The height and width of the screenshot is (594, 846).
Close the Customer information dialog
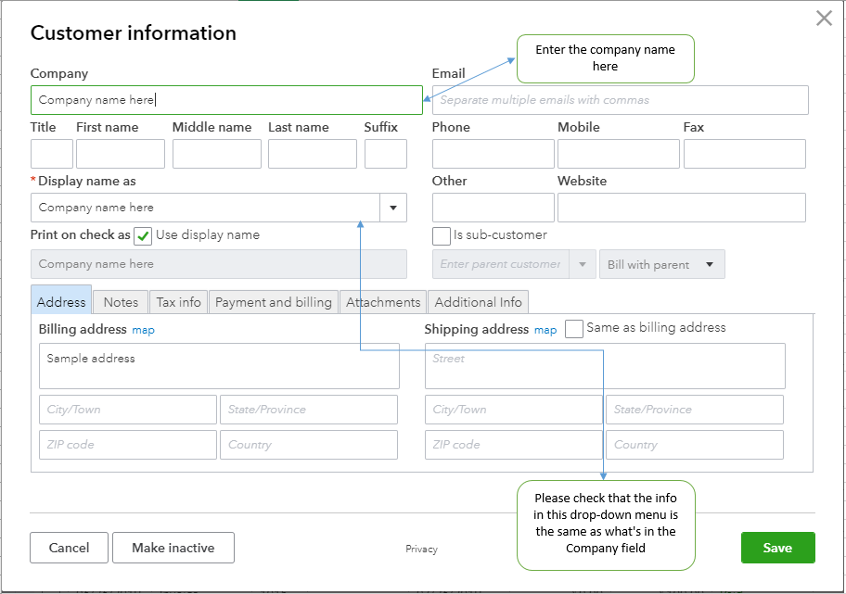(824, 19)
